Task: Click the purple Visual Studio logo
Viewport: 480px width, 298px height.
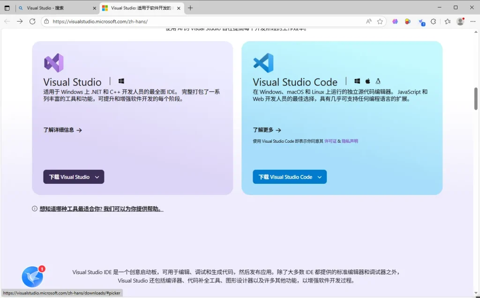Action: (53, 63)
